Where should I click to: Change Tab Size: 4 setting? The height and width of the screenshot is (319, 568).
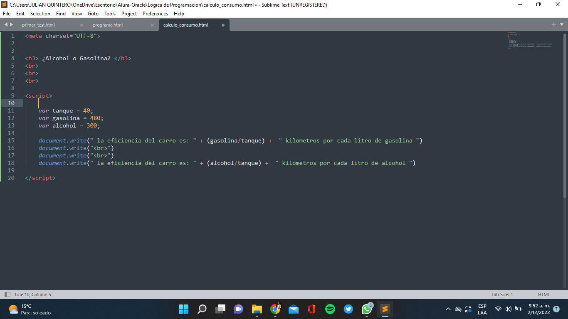pos(502,294)
